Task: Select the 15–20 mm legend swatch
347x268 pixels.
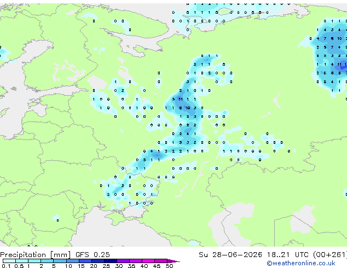Action: (85, 261)
